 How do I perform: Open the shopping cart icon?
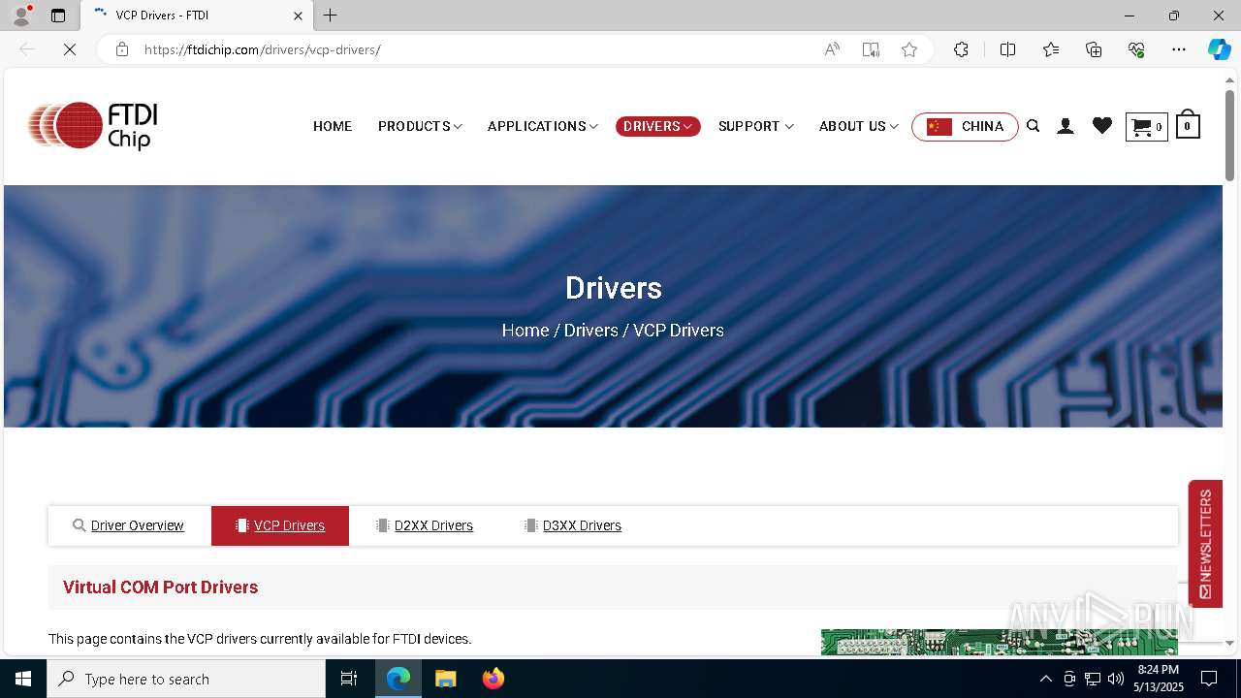point(1146,126)
